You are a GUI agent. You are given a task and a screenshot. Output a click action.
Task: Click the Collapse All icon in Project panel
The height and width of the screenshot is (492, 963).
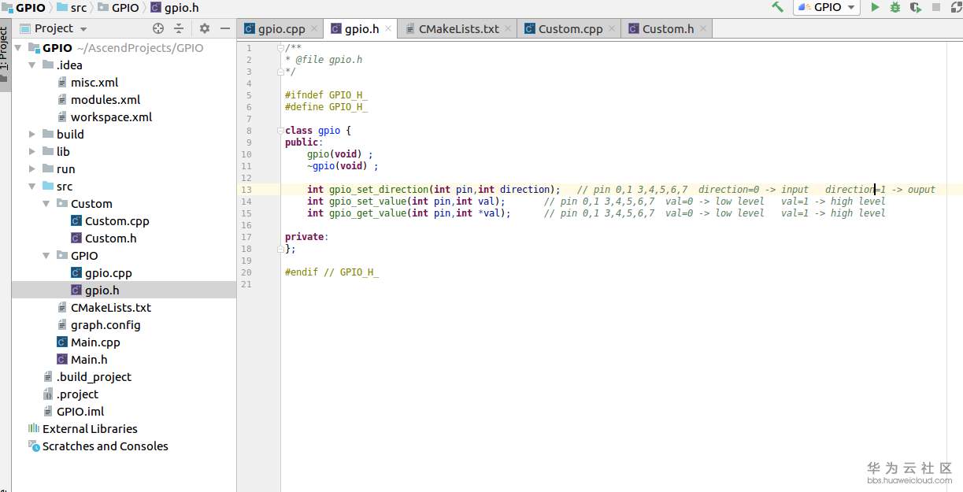tap(179, 28)
